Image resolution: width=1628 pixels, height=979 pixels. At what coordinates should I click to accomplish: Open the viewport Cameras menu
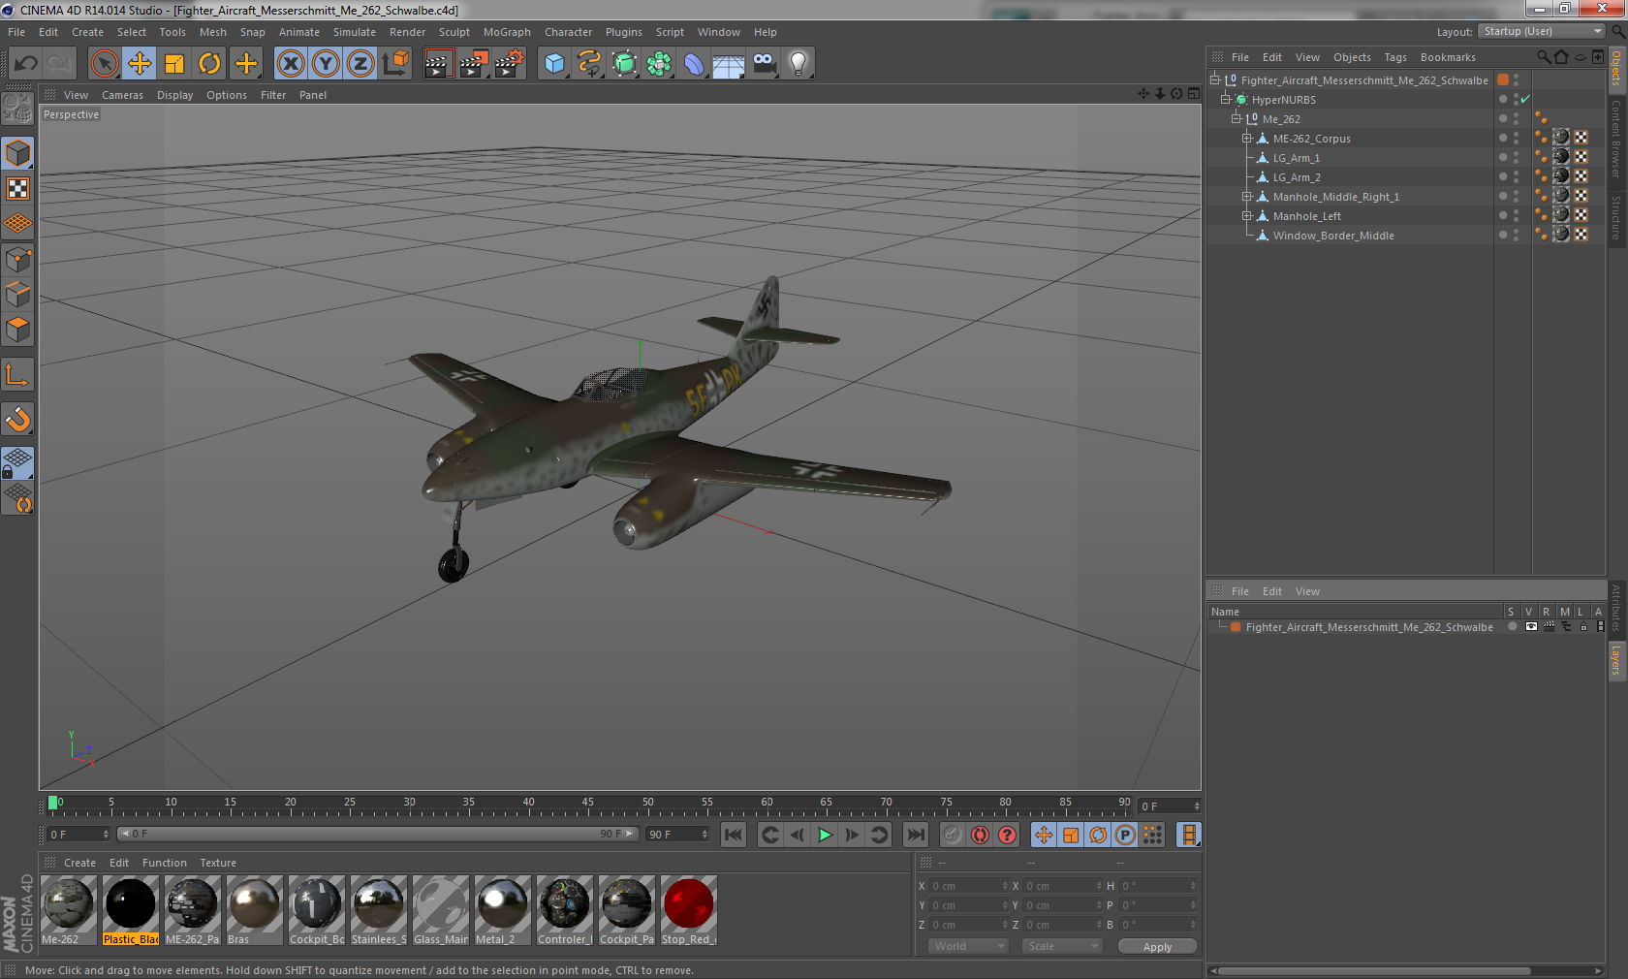tap(122, 95)
